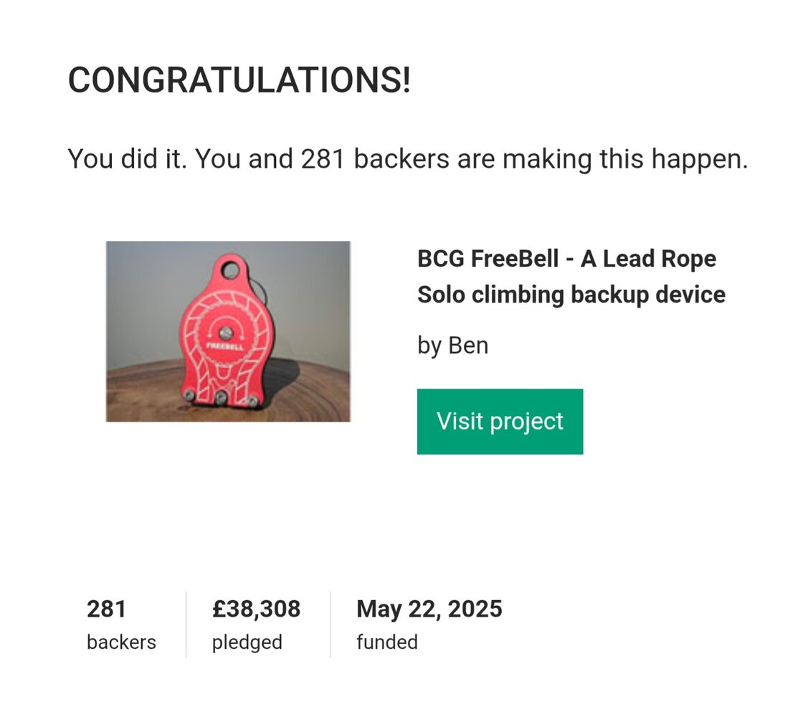Click the "funded" label under the date
The image size is (808, 717).
pos(386,642)
